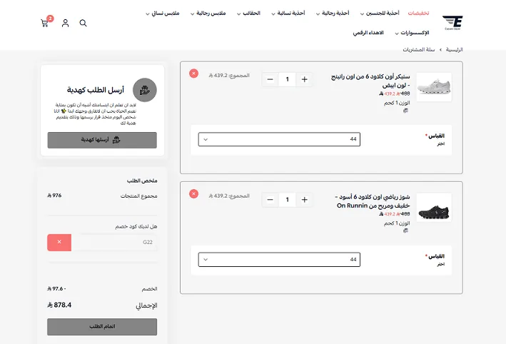Click discount code field with G22
The width and height of the screenshot is (506, 344).
tap(114, 242)
